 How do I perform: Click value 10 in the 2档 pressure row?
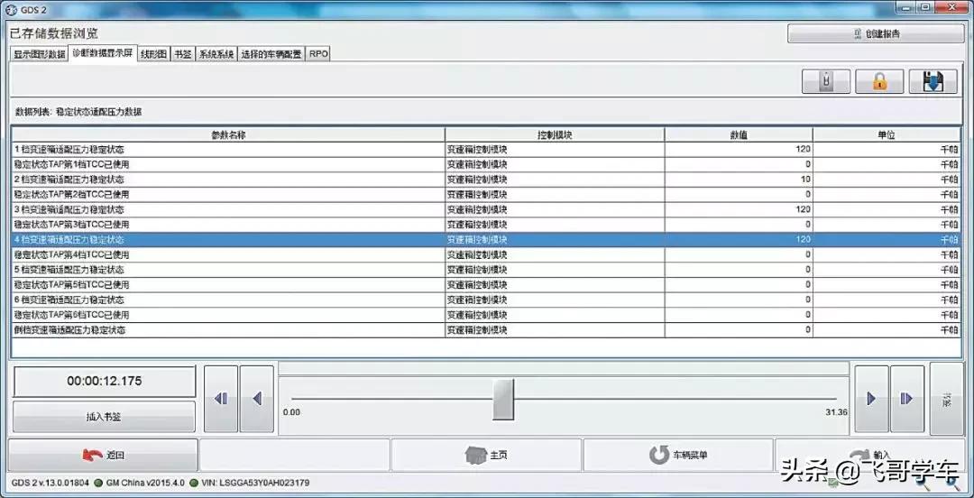pyautogui.click(x=805, y=179)
